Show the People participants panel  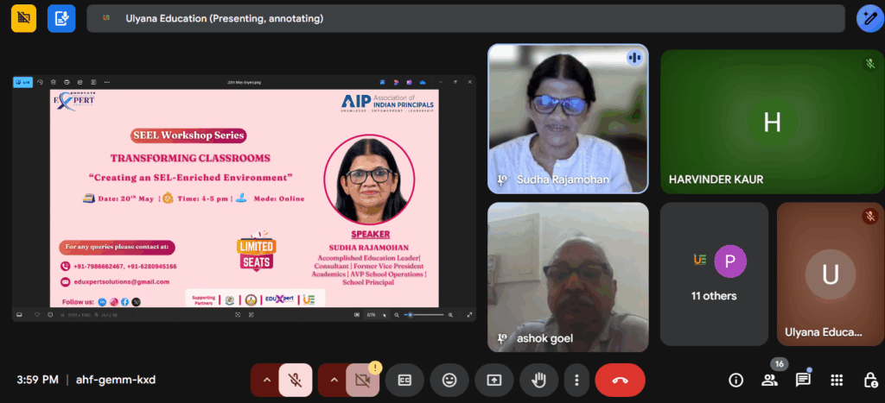(768, 380)
